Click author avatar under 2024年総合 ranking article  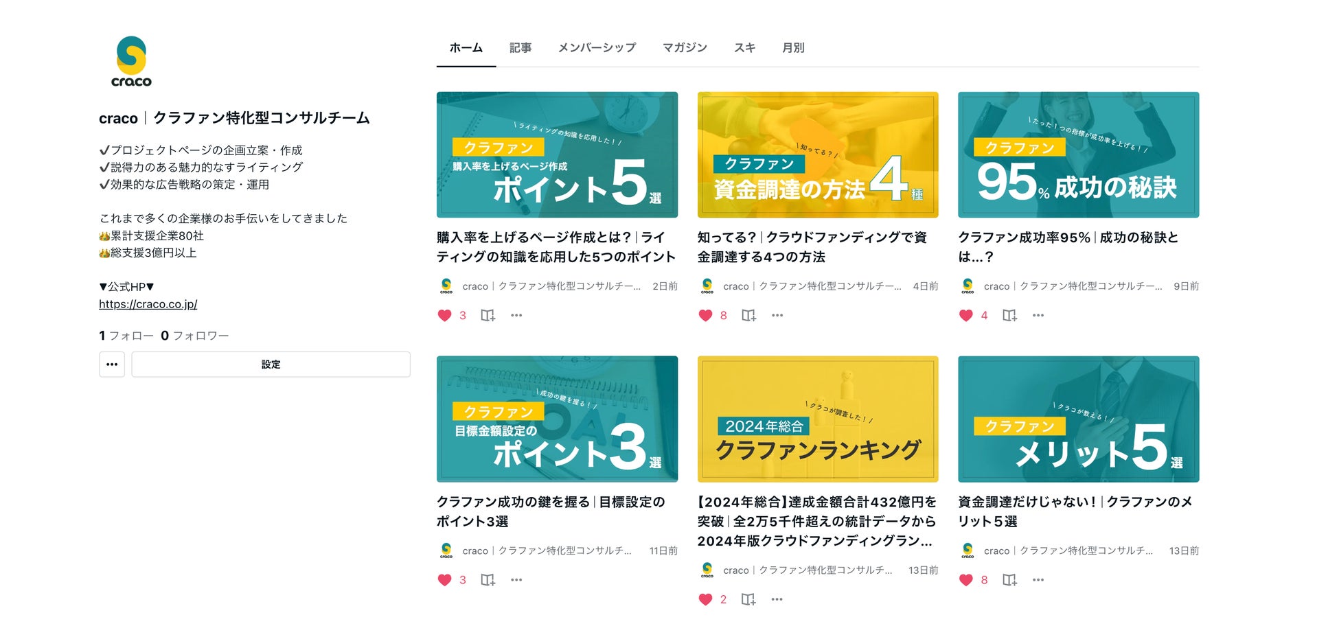point(707,570)
